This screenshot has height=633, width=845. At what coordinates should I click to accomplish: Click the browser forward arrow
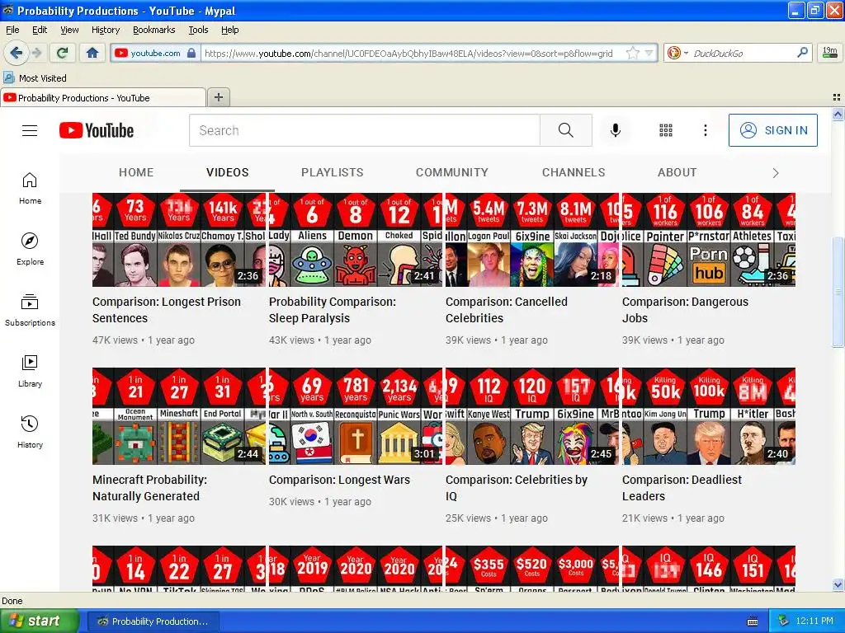[x=36, y=53]
